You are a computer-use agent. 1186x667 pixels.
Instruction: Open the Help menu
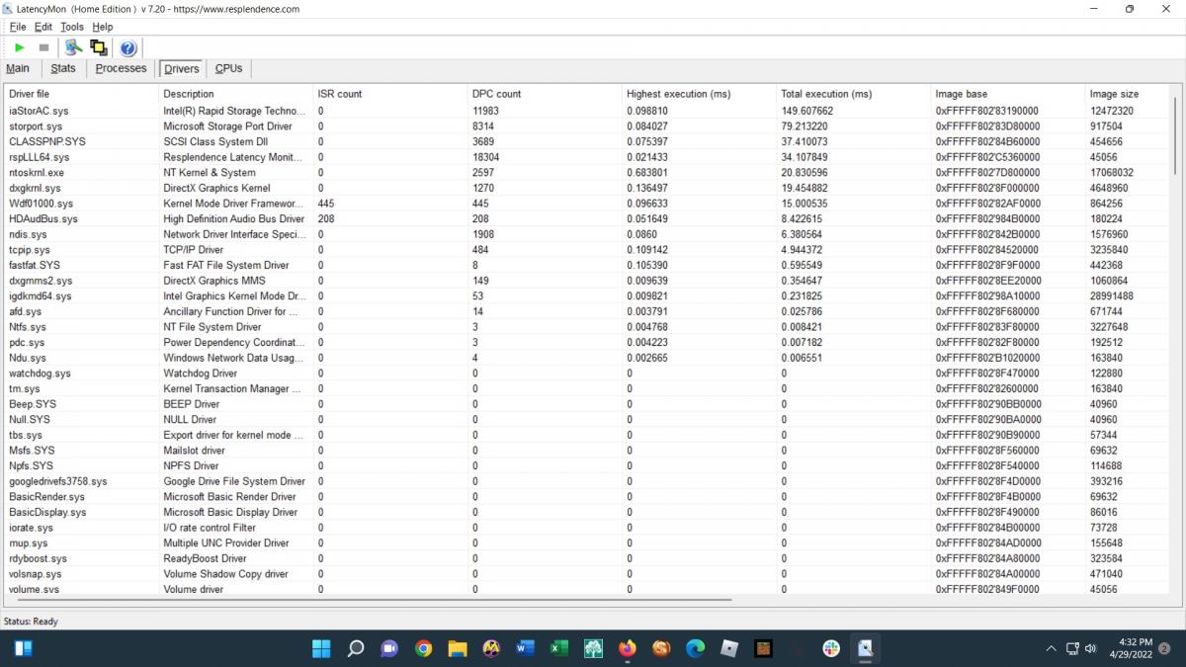point(103,27)
